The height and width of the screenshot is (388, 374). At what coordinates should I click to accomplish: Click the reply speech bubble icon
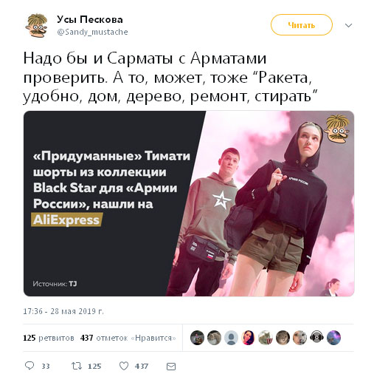(30, 366)
